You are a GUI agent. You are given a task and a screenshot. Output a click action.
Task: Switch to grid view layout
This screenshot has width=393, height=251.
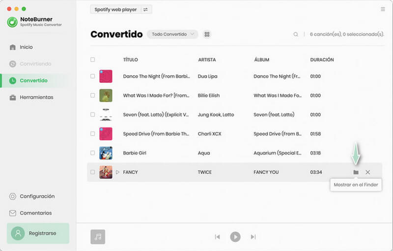pyautogui.click(x=207, y=34)
